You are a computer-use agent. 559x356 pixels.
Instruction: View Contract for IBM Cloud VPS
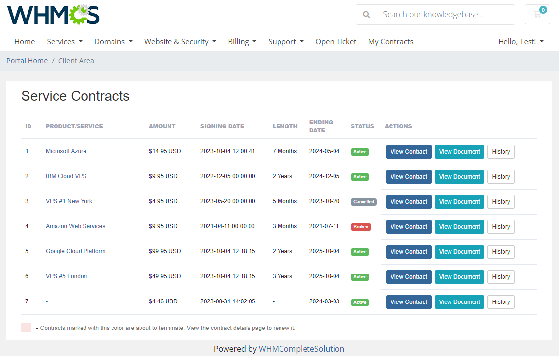coord(409,177)
